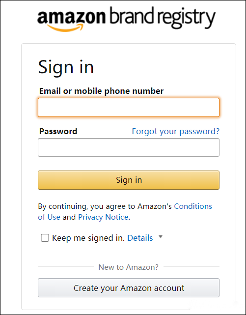246x315 pixels.
Task: Focus the Password input field
Action: point(129,147)
